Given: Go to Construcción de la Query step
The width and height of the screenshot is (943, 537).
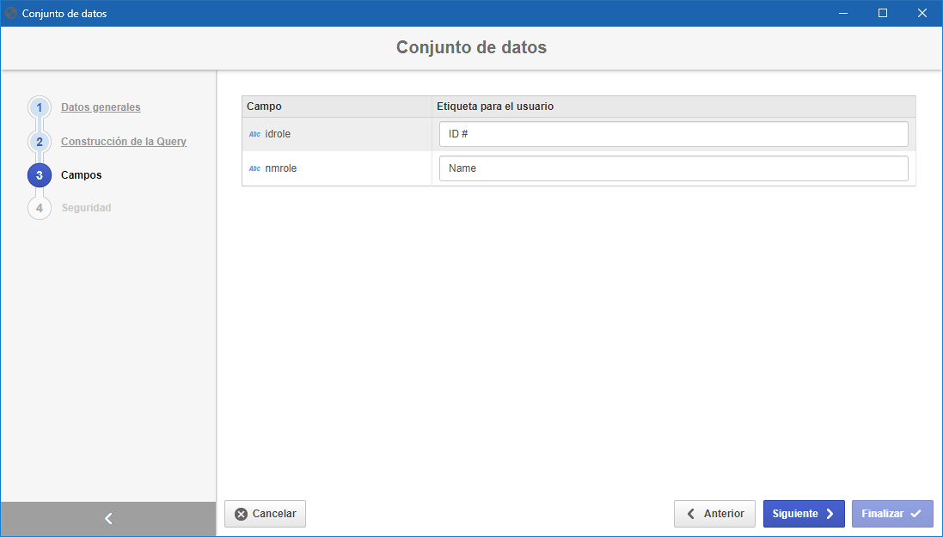Looking at the screenshot, I should tap(123, 141).
